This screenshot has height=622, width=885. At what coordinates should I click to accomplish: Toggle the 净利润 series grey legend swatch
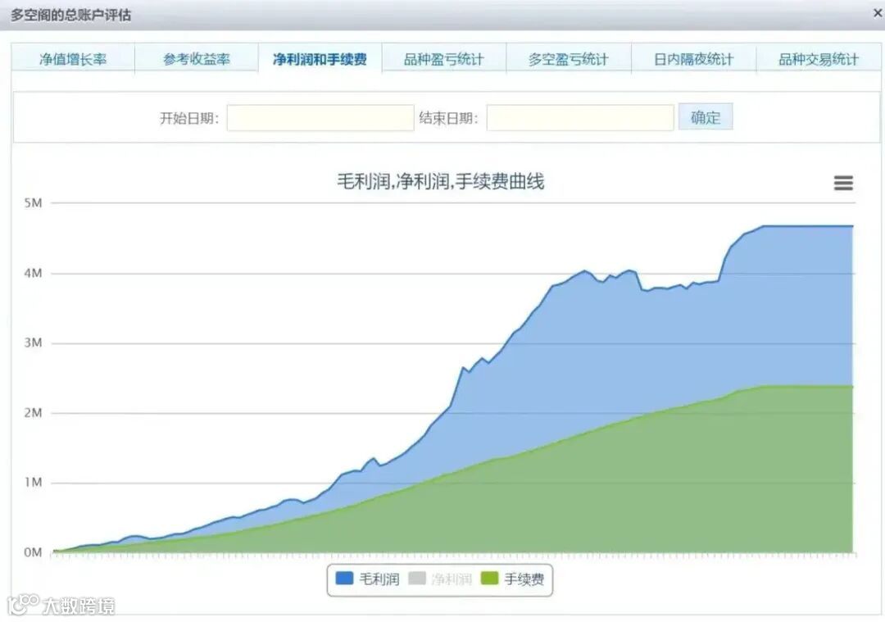click(x=417, y=578)
